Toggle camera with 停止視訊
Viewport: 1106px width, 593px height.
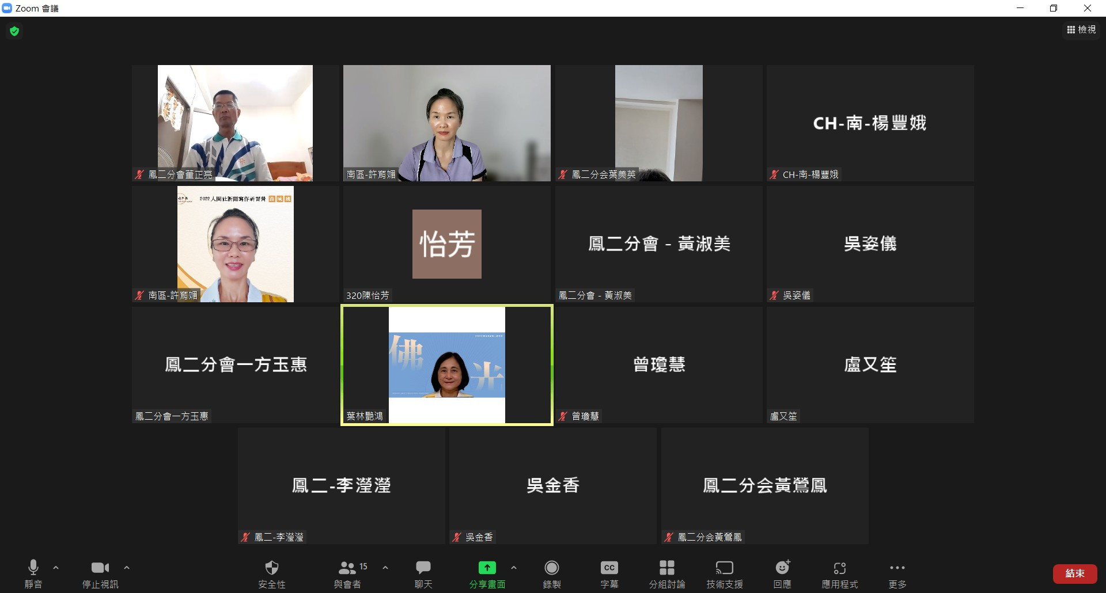100,568
